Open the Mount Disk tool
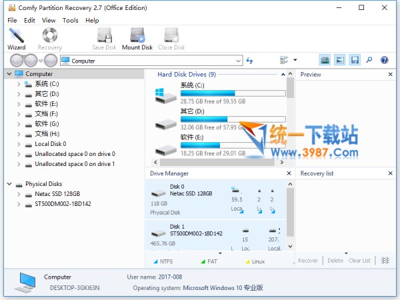The height and width of the screenshot is (300, 400). [137, 39]
